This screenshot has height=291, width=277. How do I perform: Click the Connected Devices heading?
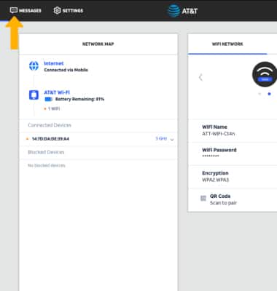pyautogui.click(x=50, y=125)
